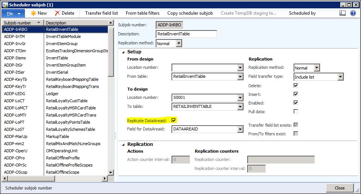Click the Close button
This screenshot has width=361, height=194.
point(340,188)
